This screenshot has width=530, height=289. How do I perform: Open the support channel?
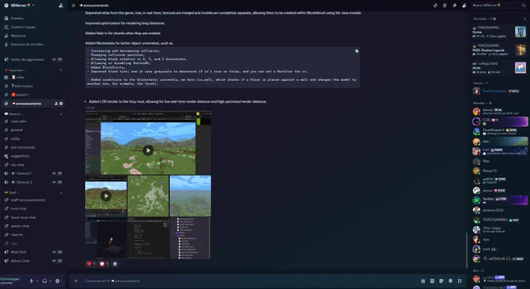[33, 94]
